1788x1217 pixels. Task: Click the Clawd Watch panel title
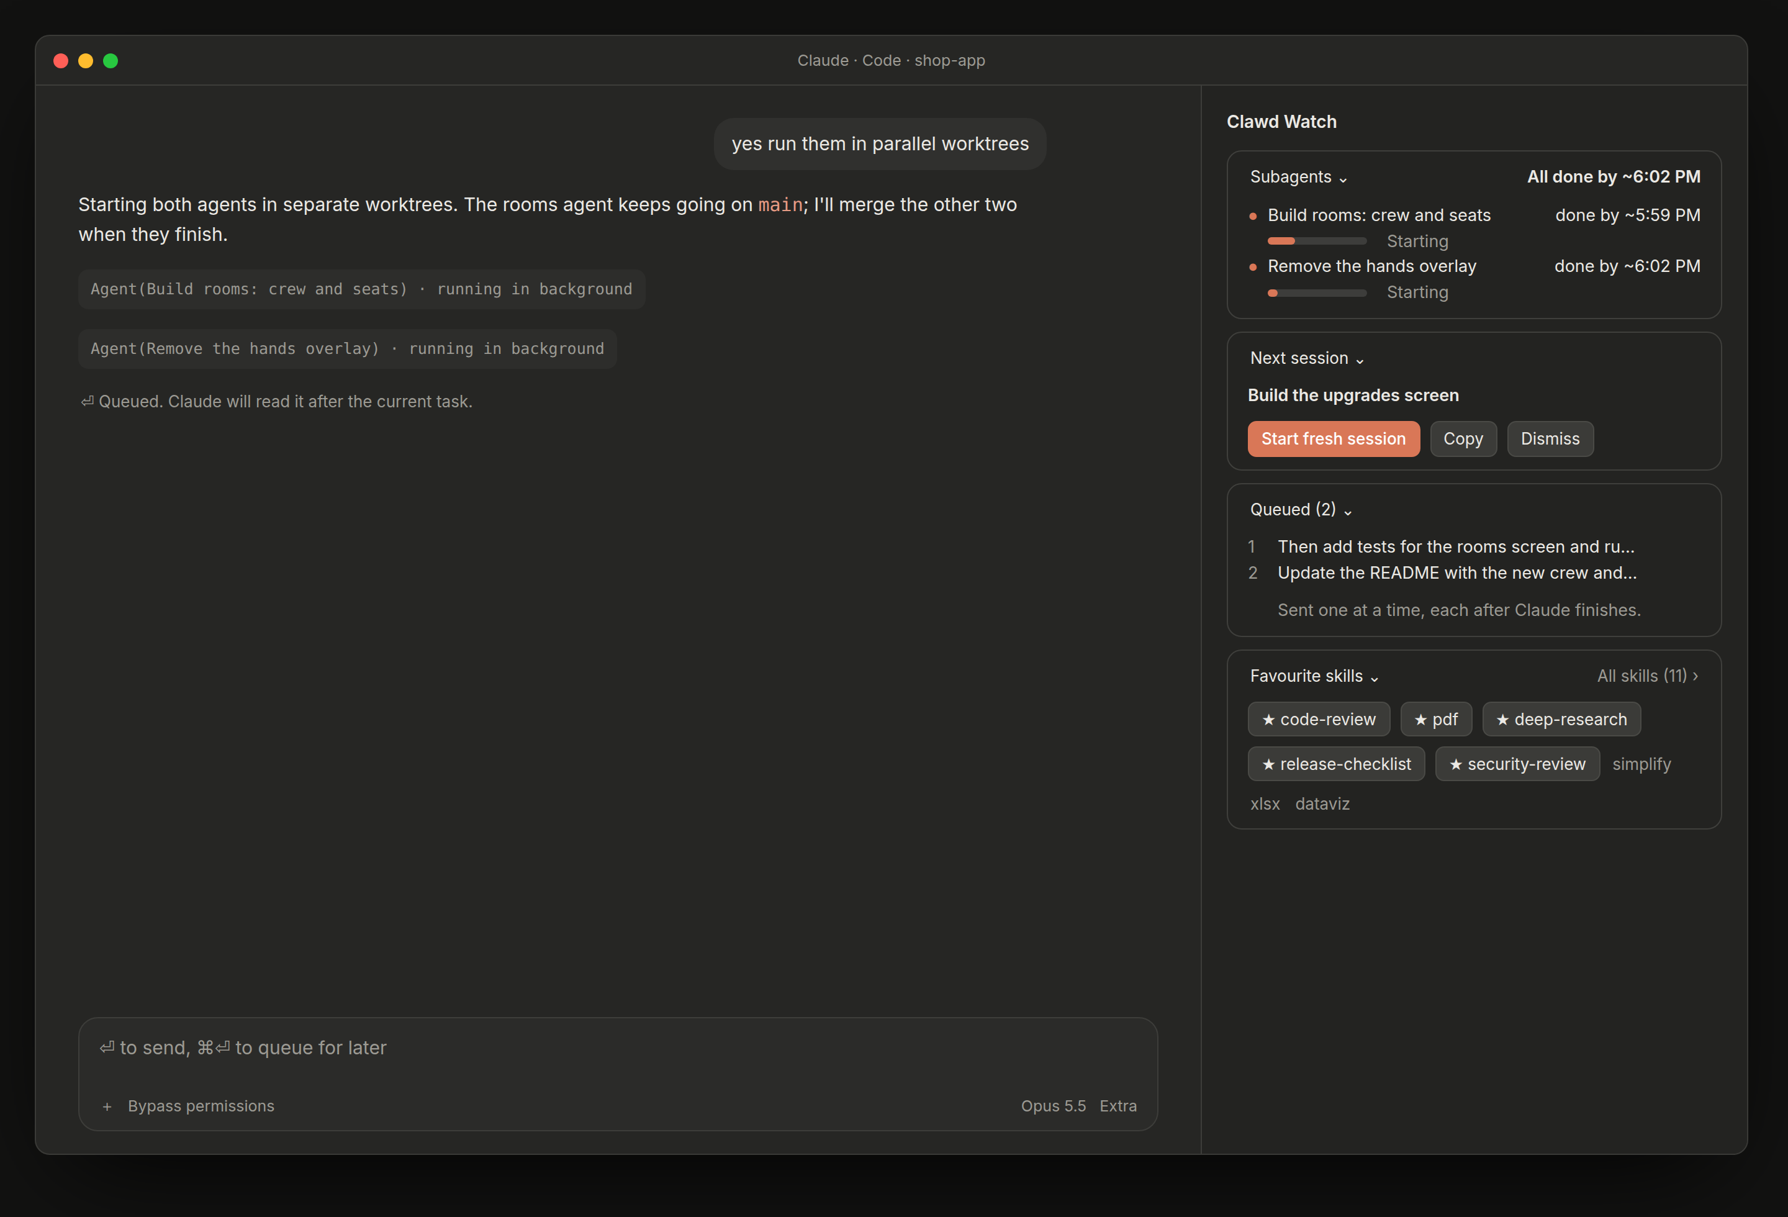click(x=1281, y=122)
